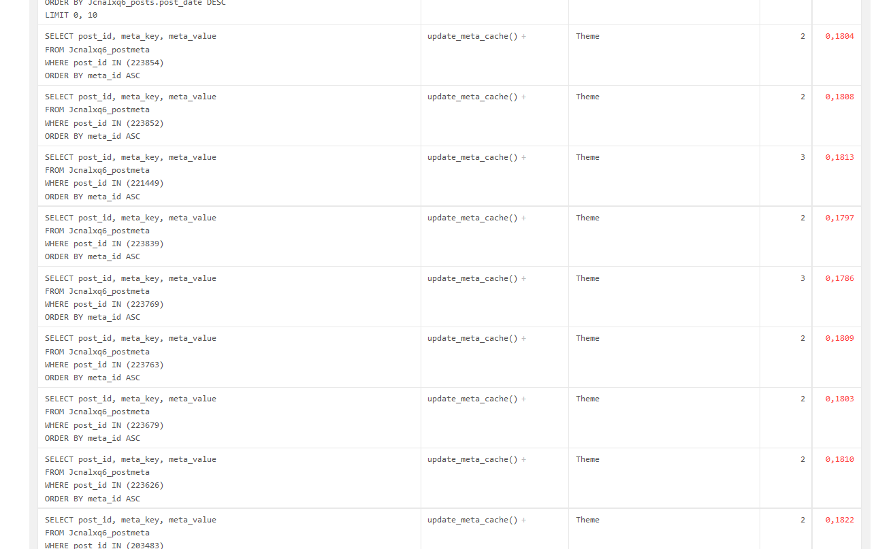Viewport: 893px width, 549px height.
Task: Click the LIMIT 0, 10 query text
Action: (71, 15)
